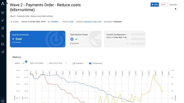Open the Automatic mode dropdown
This screenshot has height=103, width=184.
pos(175,5)
